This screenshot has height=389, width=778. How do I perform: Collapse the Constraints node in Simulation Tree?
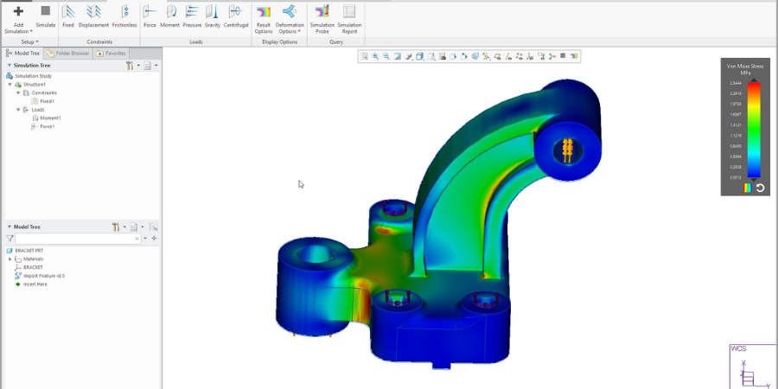coord(17,92)
